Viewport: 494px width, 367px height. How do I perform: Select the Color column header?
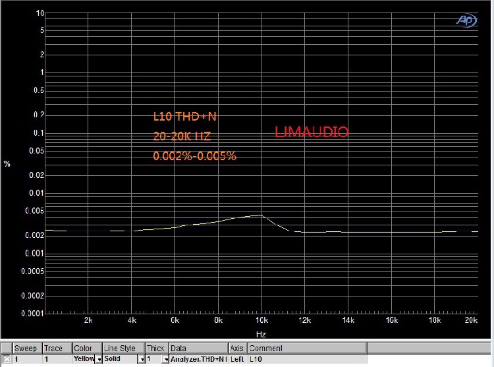coord(87,348)
